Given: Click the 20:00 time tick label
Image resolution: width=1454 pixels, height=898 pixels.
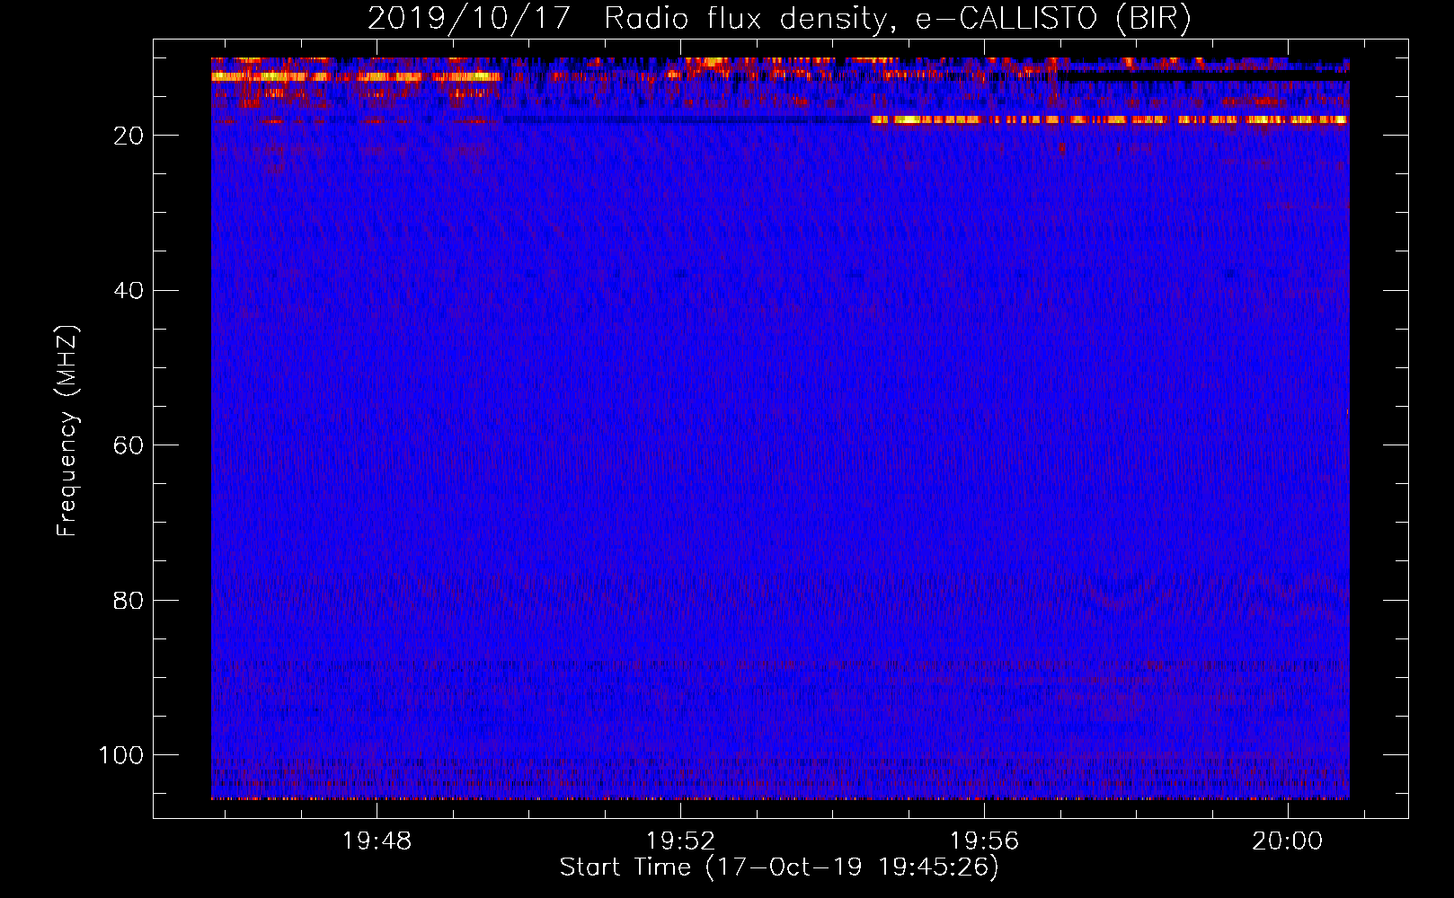Looking at the screenshot, I should tap(1288, 841).
